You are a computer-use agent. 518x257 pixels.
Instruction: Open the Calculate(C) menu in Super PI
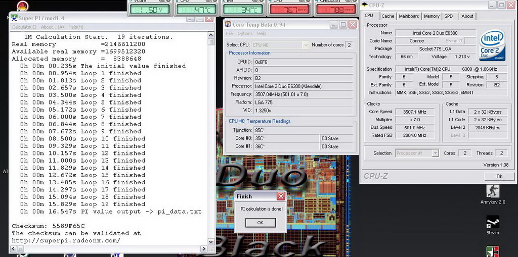point(24,27)
